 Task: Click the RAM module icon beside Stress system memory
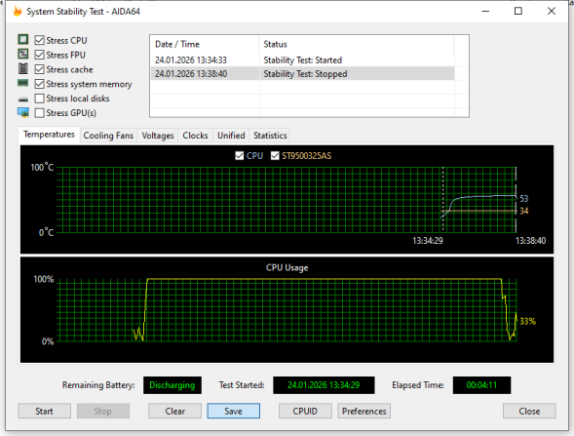click(x=23, y=84)
